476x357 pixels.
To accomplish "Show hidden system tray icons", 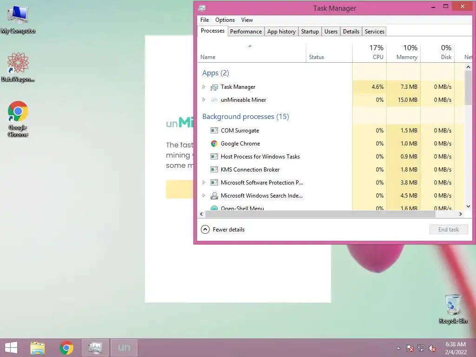I will pyautogui.click(x=398, y=348).
